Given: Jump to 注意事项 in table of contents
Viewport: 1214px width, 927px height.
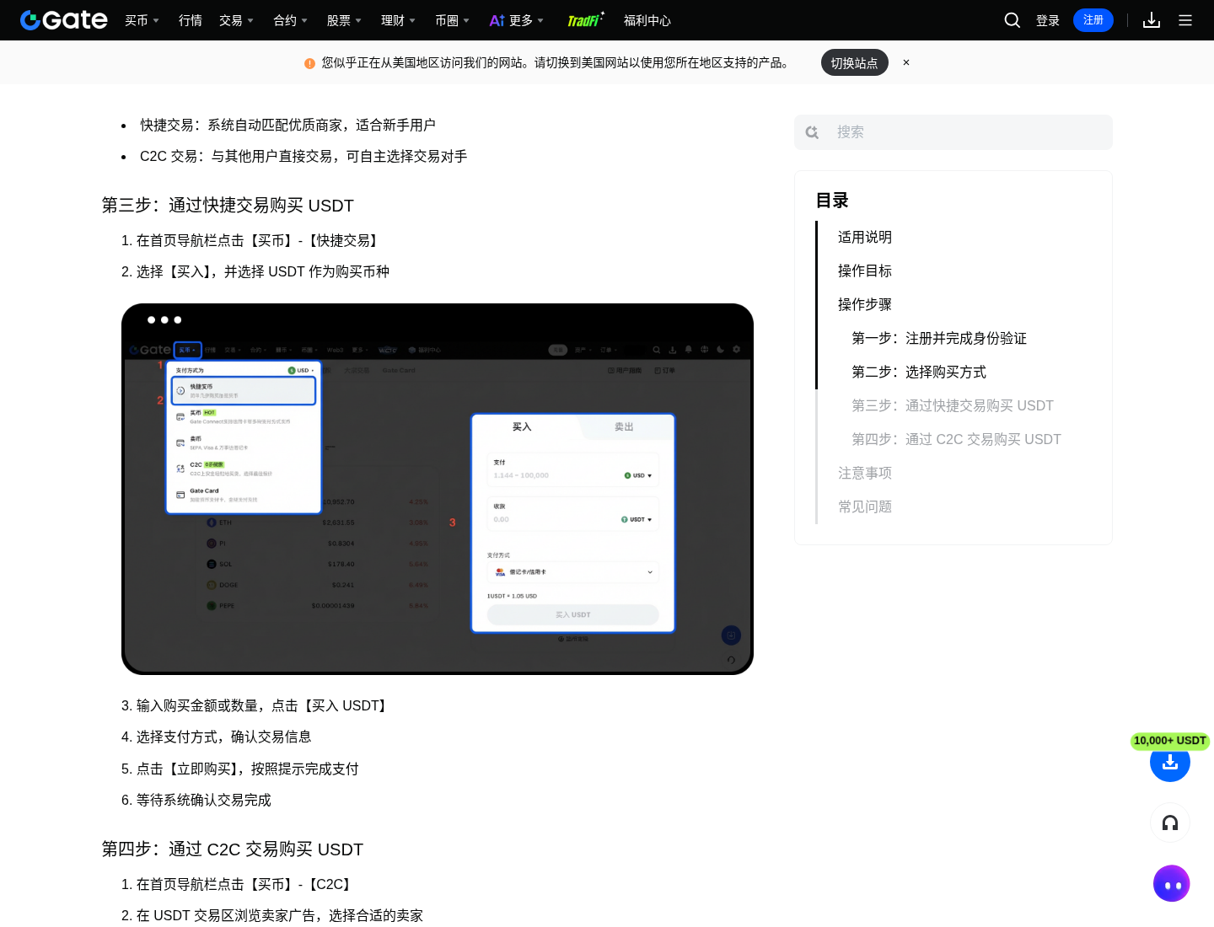Looking at the screenshot, I should point(865,474).
